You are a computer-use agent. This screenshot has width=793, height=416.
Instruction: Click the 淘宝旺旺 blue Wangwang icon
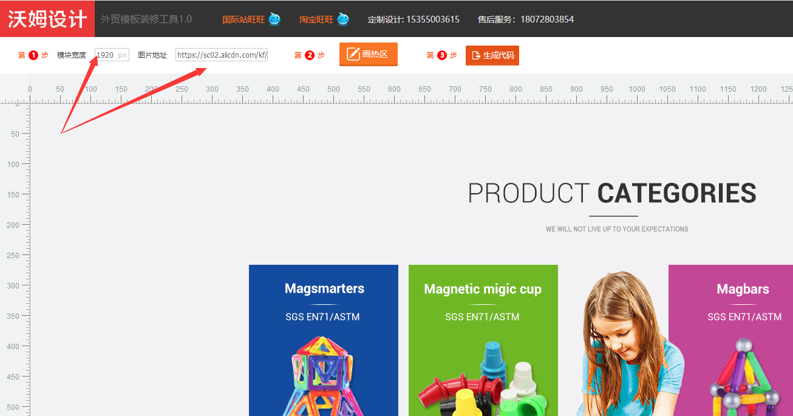[343, 19]
